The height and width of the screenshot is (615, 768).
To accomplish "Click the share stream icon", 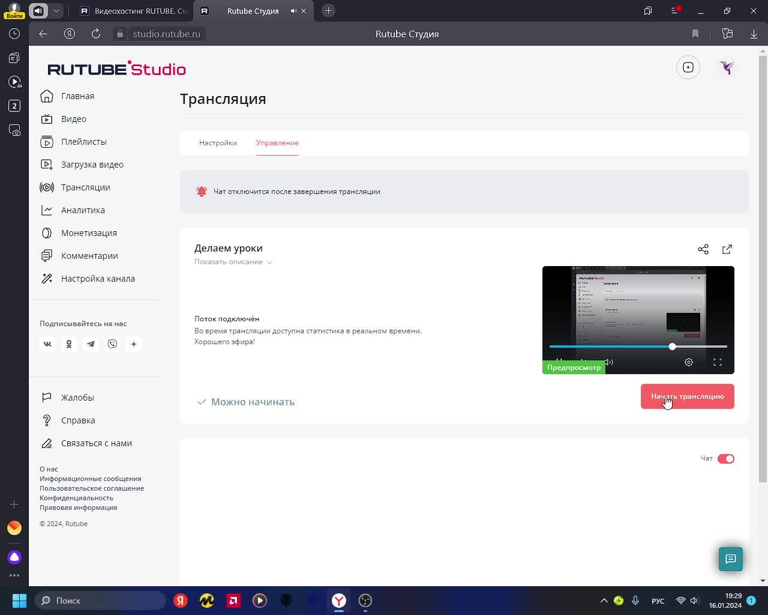I will tap(703, 249).
